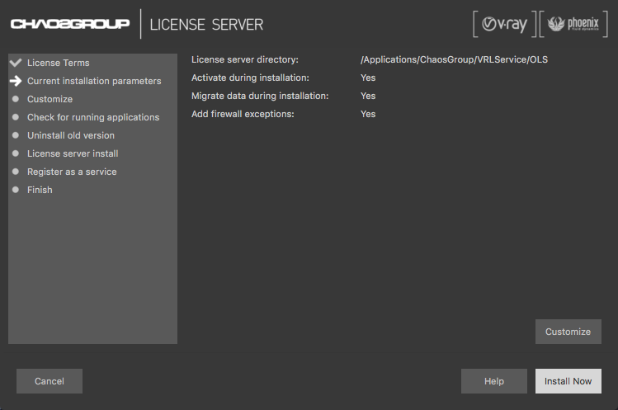Click the current step arrow icon
Screen dimensions: 618x410
point(16,81)
